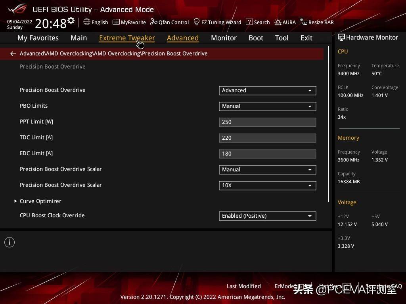Click Last Modified in footer
The image size is (406, 304).
[244, 286]
